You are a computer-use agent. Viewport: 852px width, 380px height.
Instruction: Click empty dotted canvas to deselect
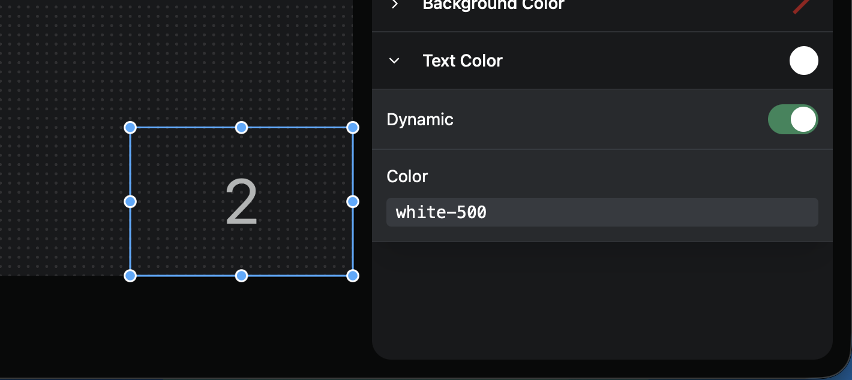[x=60, y=90]
